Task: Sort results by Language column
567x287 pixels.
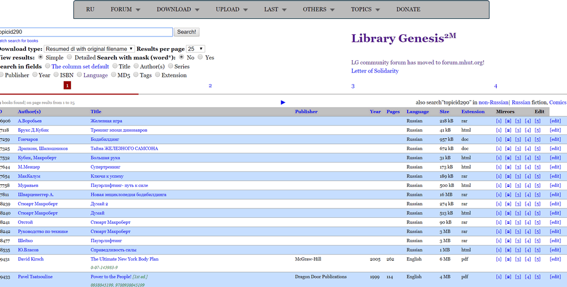Action: 417,112
